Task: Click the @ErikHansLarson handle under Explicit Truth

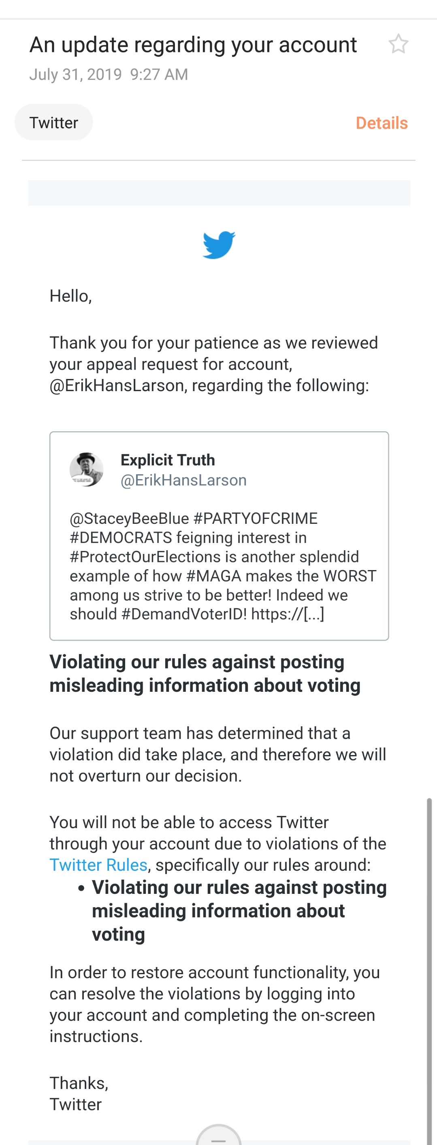Action: click(x=183, y=480)
